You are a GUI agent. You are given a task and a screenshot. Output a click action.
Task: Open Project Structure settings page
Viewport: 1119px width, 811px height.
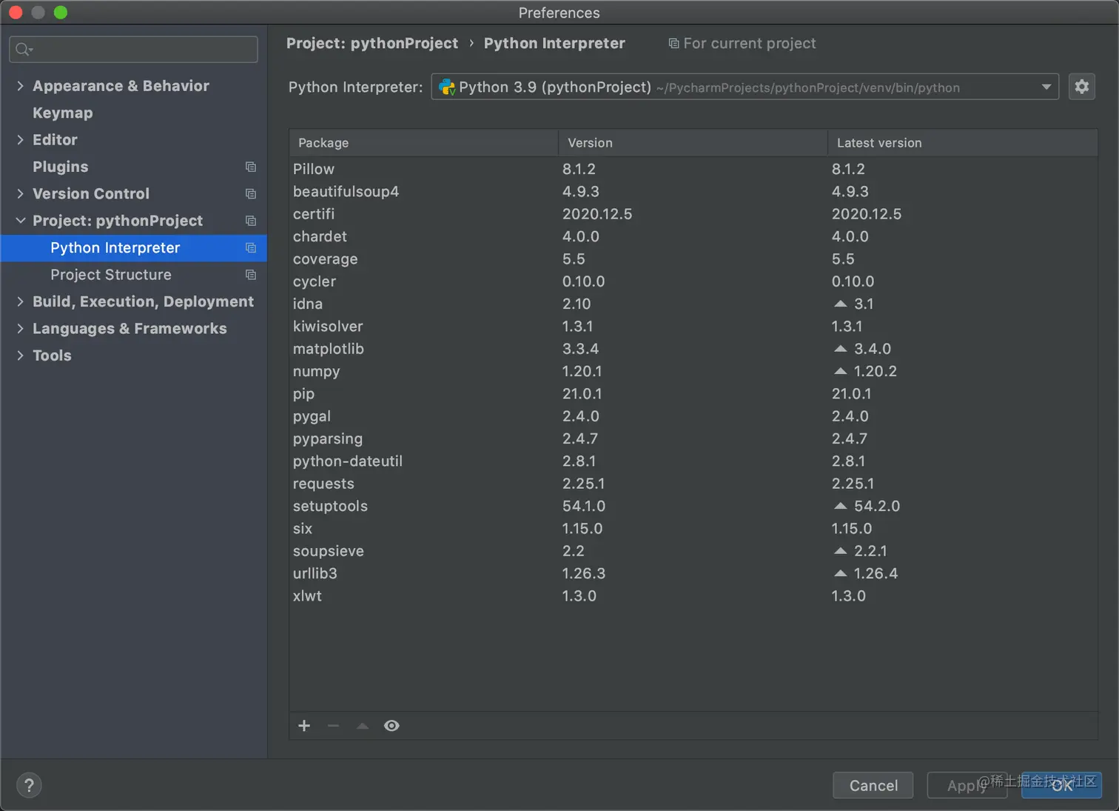click(x=111, y=275)
